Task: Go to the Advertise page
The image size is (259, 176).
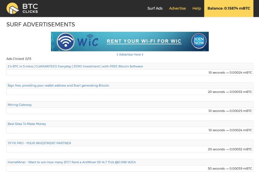Action: click(177, 8)
